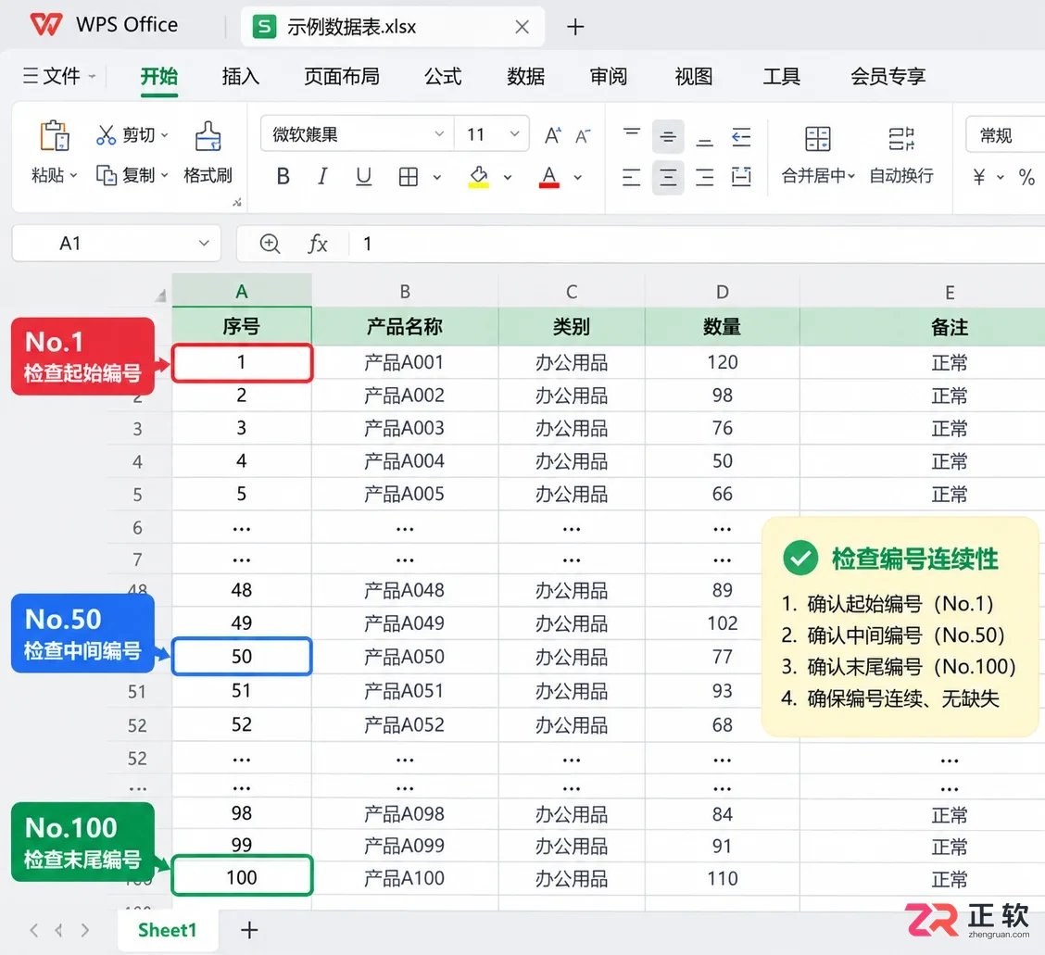Align text to top of cell
Screen dimensions: 1045x955
[x=632, y=132]
